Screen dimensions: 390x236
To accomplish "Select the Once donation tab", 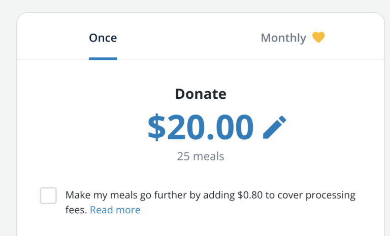I will point(103,38).
